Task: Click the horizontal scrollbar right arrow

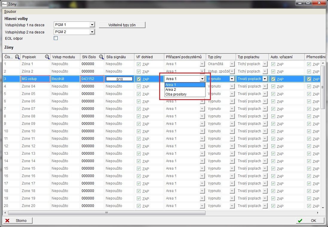Action: [318, 213]
